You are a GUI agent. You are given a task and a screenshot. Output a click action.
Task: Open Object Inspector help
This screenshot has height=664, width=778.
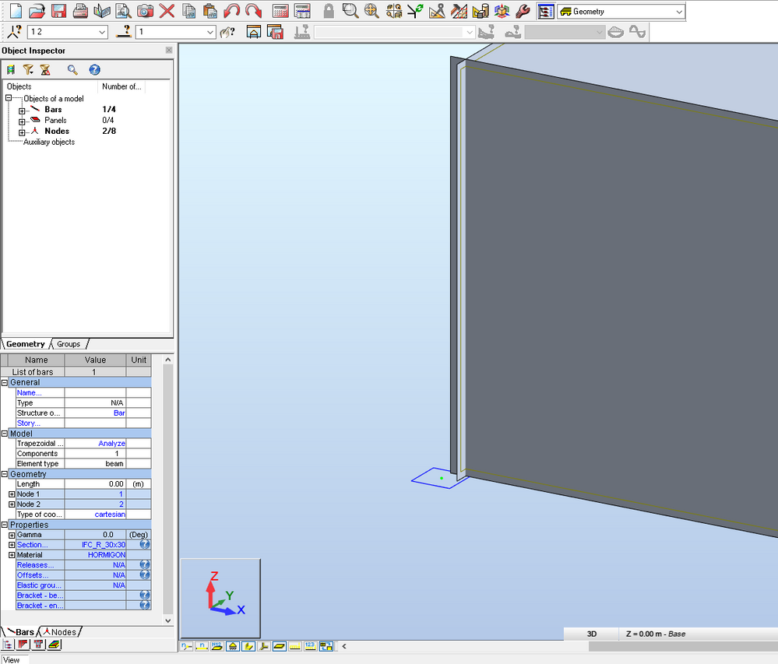[x=94, y=69]
